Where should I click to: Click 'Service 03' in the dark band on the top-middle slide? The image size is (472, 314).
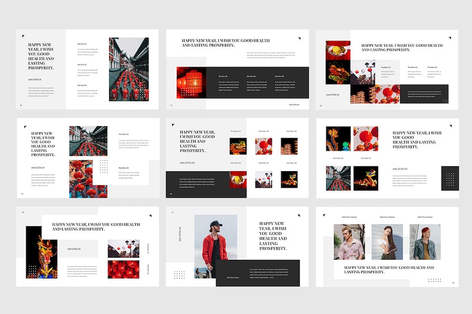pyautogui.click(x=279, y=76)
